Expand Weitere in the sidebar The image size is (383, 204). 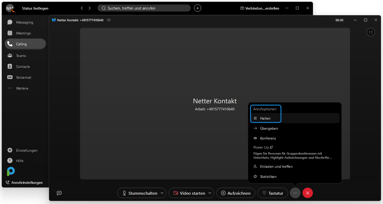(x=22, y=88)
